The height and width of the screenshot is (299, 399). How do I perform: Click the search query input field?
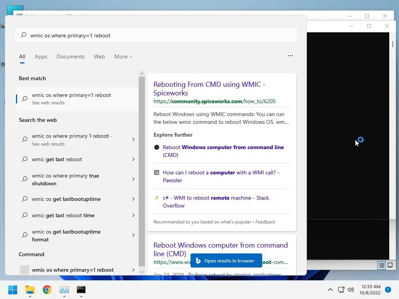pyautogui.click(x=156, y=35)
